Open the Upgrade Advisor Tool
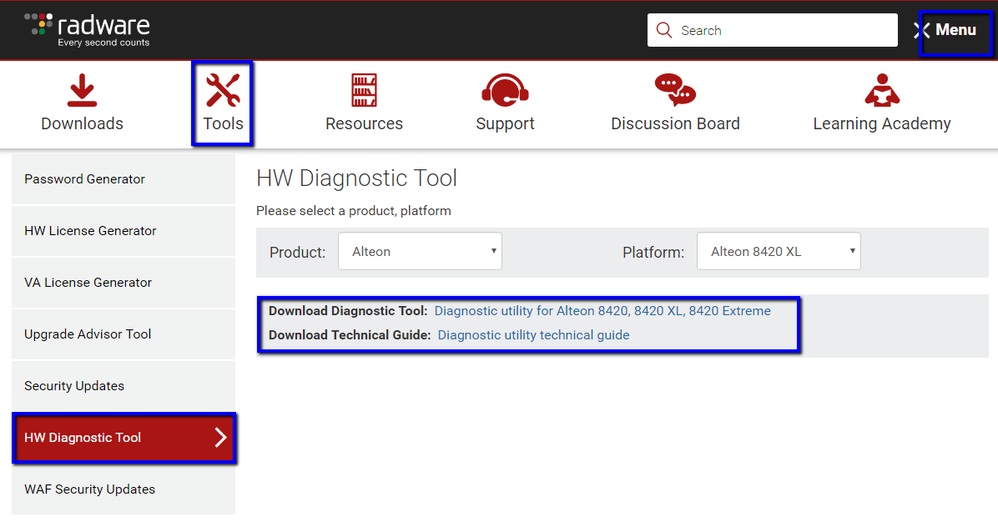 pos(87,334)
